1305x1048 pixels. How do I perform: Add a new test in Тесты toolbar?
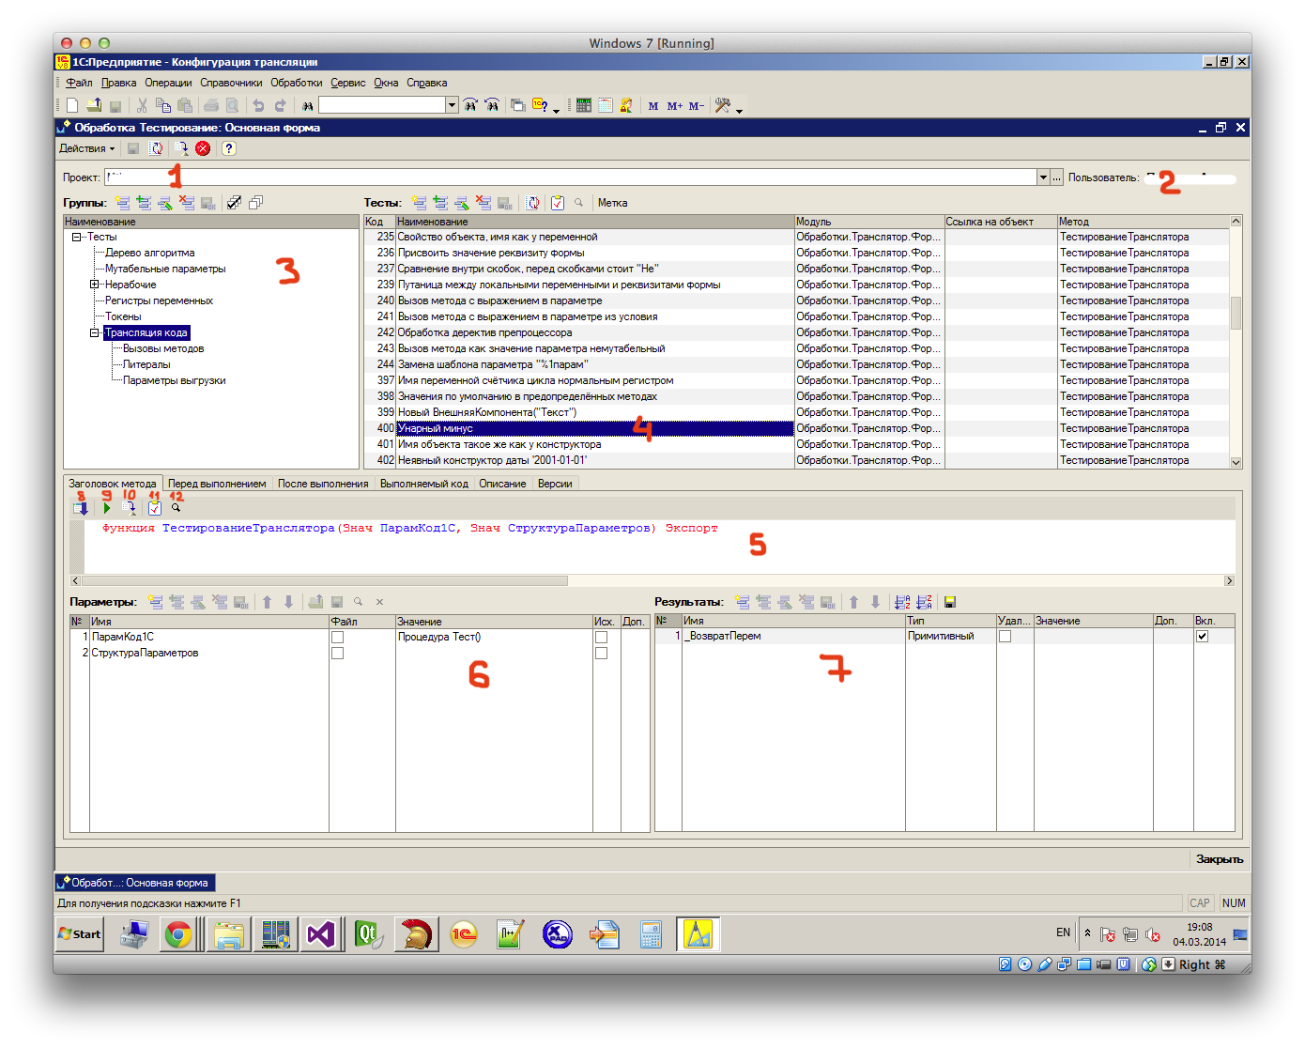[x=419, y=203]
